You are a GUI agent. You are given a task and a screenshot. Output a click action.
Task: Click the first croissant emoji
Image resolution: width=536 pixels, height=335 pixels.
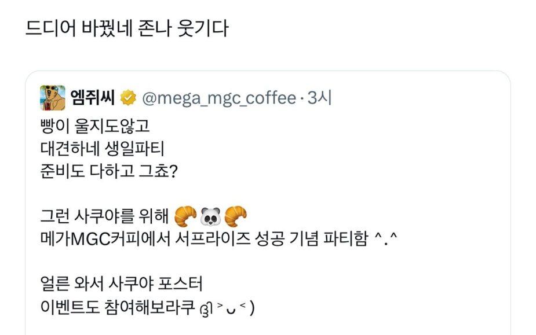click(x=185, y=216)
